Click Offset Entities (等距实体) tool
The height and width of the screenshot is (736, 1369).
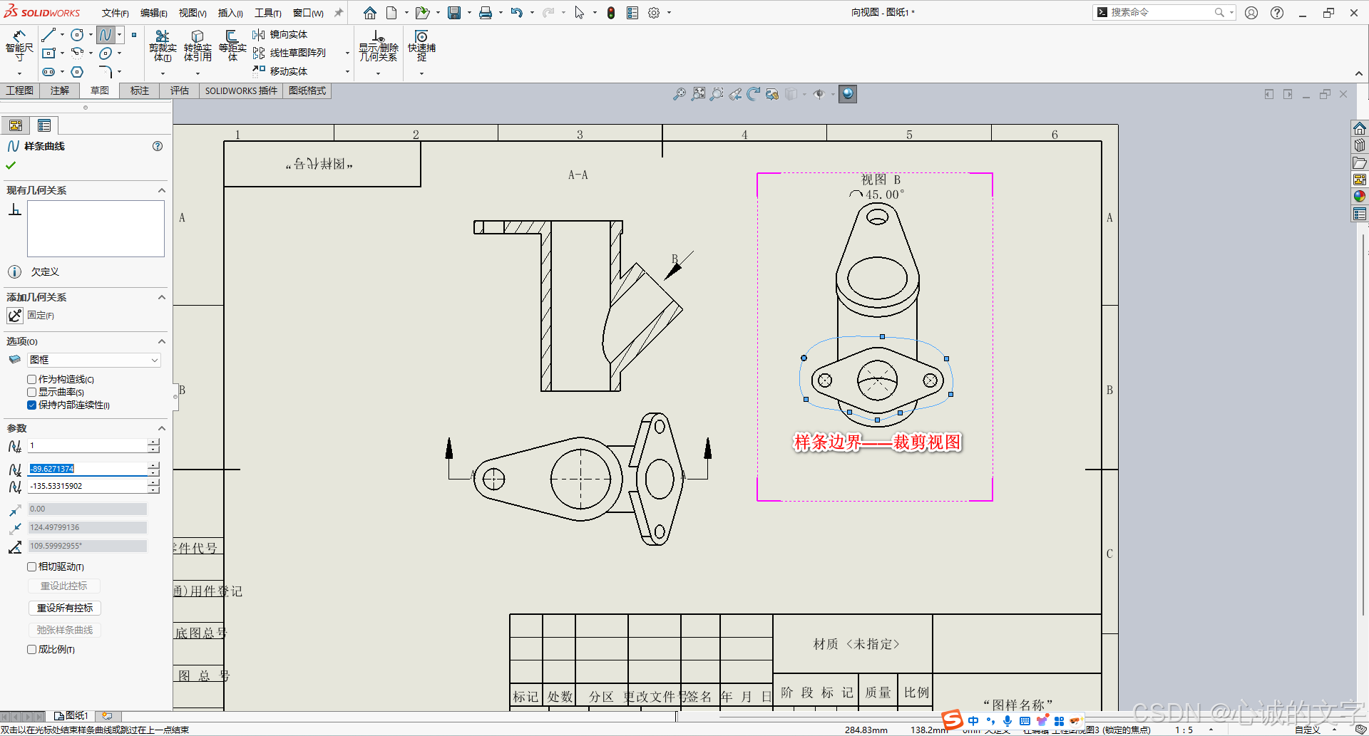[x=232, y=46]
